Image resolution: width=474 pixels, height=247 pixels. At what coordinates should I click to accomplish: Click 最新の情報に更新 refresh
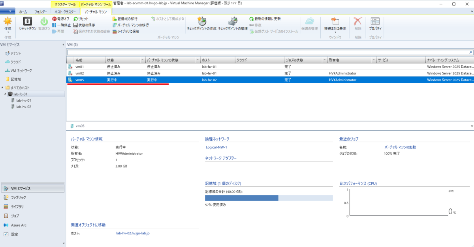(x=265, y=19)
